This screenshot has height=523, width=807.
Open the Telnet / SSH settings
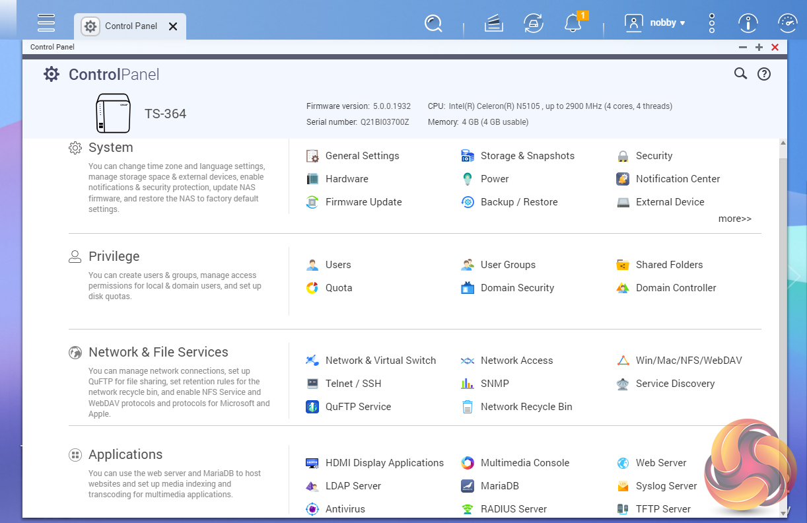coord(353,384)
